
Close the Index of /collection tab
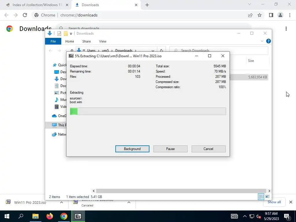tap(67, 5)
